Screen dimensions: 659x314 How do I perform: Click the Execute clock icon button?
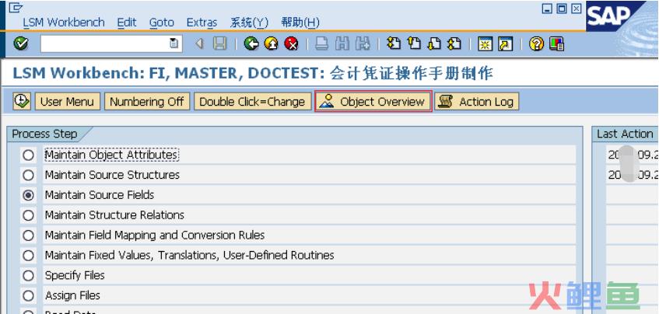click(22, 101)
